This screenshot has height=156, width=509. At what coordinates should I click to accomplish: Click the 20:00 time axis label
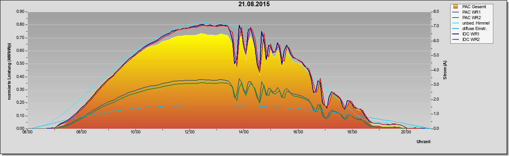[406, 133]
